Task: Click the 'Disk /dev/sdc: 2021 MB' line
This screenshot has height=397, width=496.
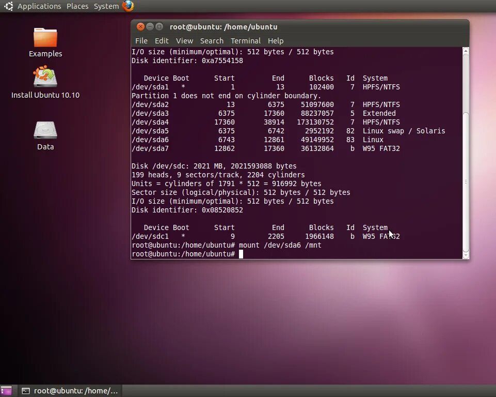Action: coord(214,166)
